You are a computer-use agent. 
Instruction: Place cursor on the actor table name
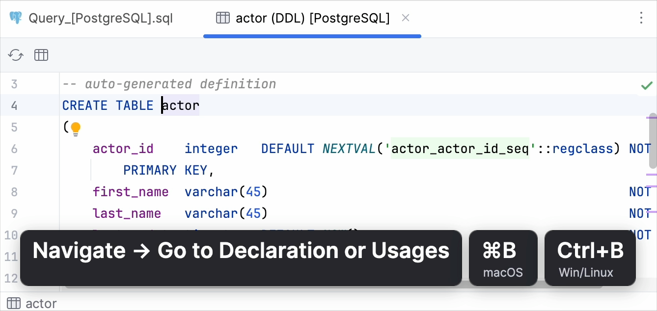coord(181,105)
